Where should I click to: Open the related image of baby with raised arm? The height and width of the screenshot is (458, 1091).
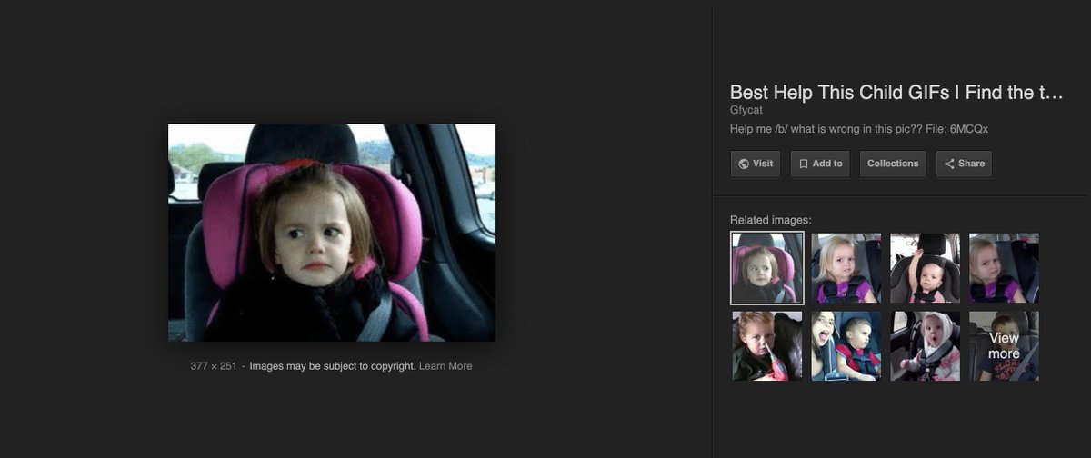point(925,268)
